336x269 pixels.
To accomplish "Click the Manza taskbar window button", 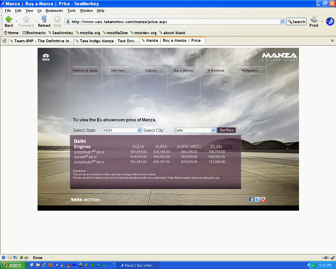I will (x=138, y=265).
